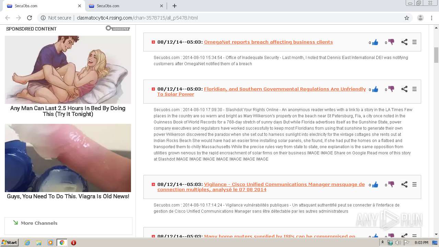Open media player from taskbar
This screenshot has height=247, width=439.
pyautogui.click(x=50, y=243)
